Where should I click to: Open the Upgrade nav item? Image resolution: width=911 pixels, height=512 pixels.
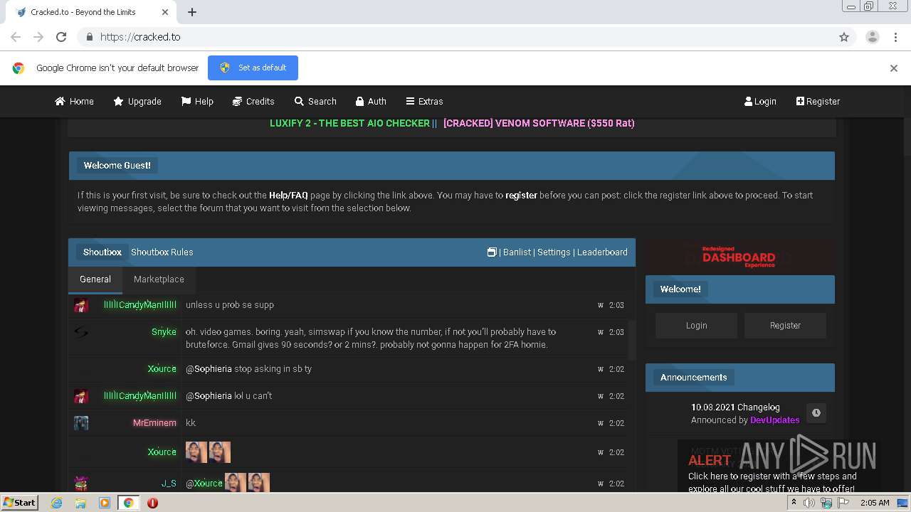137,101
